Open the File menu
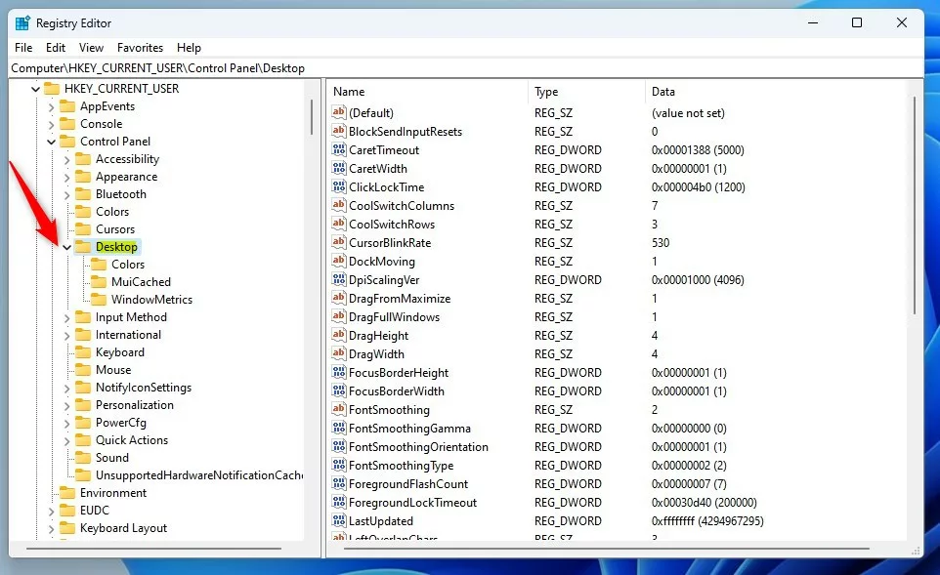 [24, 47]
